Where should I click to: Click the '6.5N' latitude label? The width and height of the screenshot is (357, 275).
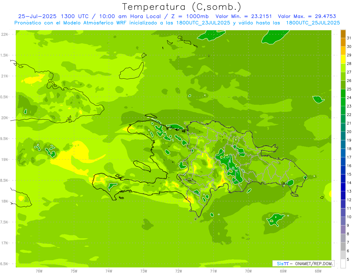click(x=4, y=264)
